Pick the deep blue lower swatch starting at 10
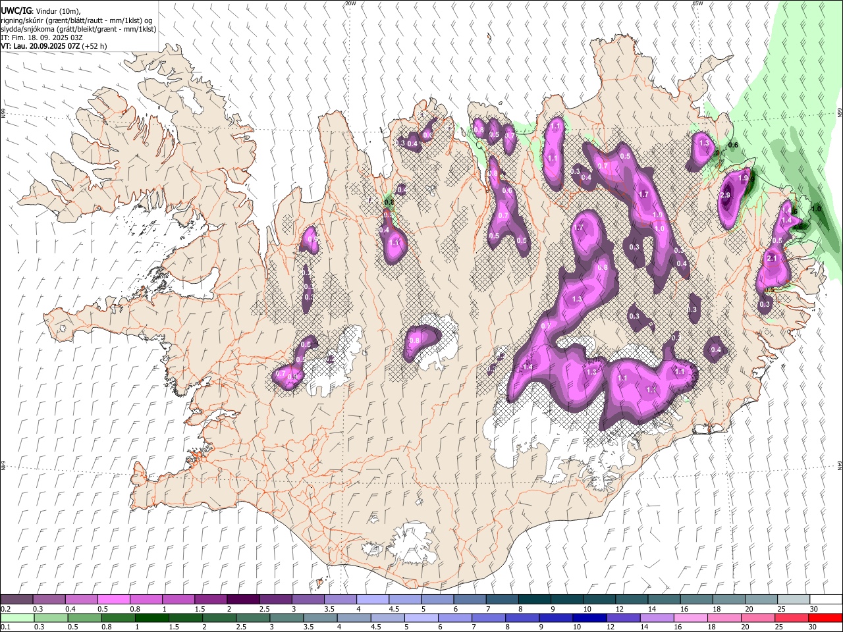The height and width of the screenshot is (632, 843). tap(589, 618)
